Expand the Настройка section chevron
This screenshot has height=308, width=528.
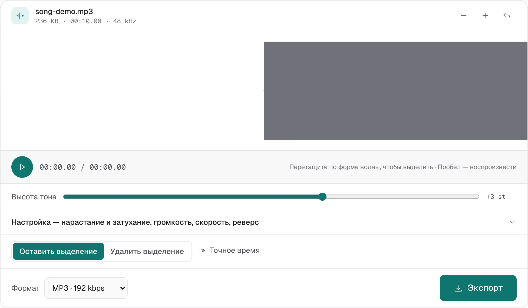[512, 222]
